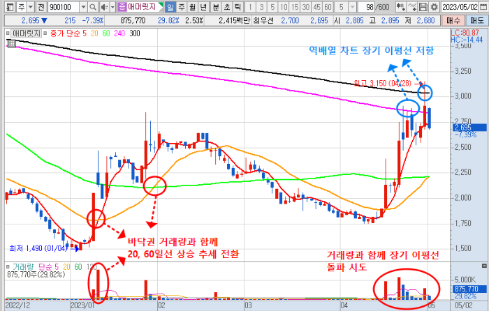Image resolution: width=489 pixels, height=311 pixels.
Task: Click the 매수 buy button
Action: [x=453, y=20]
